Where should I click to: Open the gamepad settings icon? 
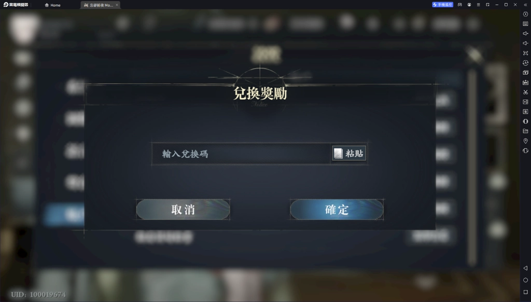459,5
